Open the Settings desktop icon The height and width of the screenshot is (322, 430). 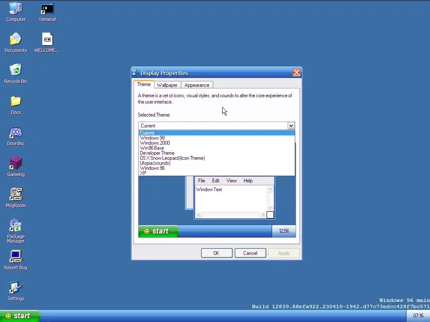[16, 291]
